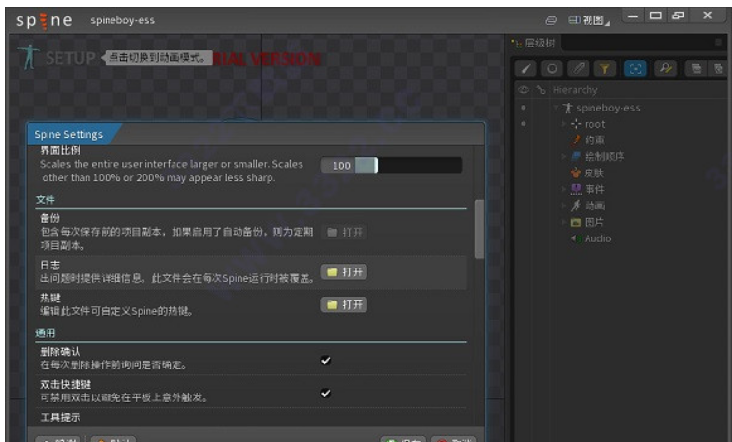Viewport: 732px width, 442px height.
Task: Click the yellow funnel filter icon
Action: (605, 69)
